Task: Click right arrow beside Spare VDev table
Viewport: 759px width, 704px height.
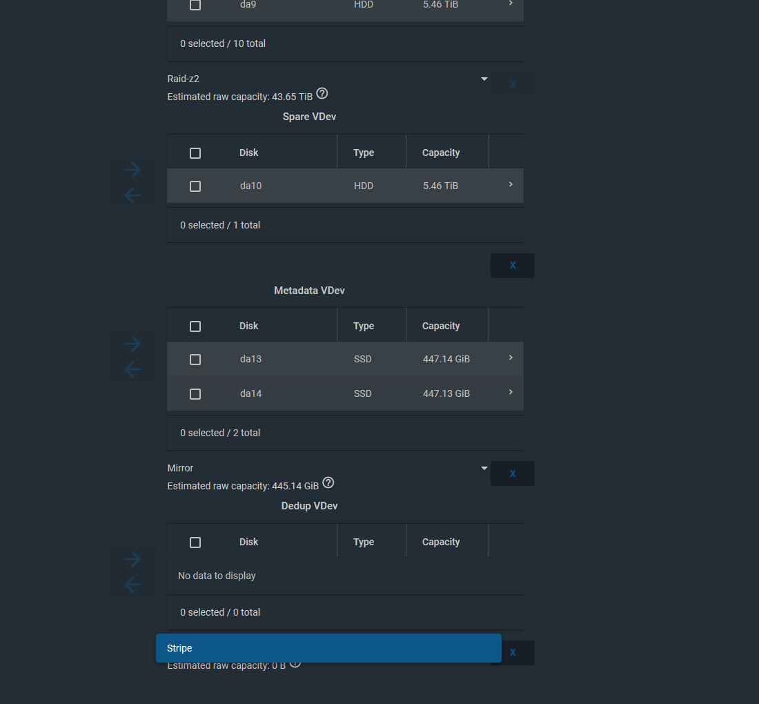Action: [132, 170]
